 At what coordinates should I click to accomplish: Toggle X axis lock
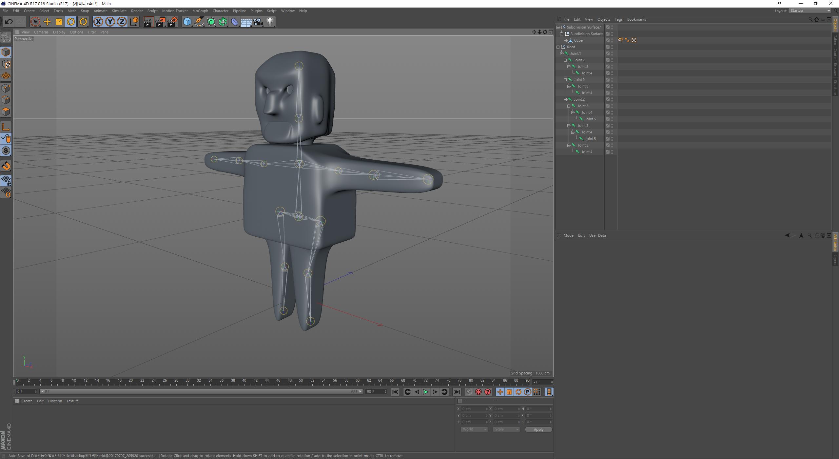98,22
